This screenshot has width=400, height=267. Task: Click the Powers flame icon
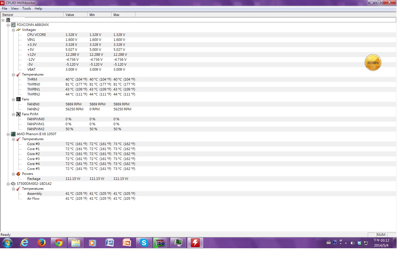point(18,174)
